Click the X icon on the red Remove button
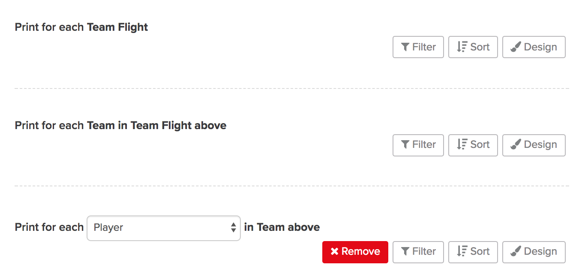This screenshot has height=271, width=582. (335, 251)
